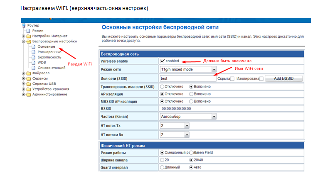The width and height of the screenshot is (330, 176).
Task: Expand the Настройки Интернет tree node
Action: point(23,36)
